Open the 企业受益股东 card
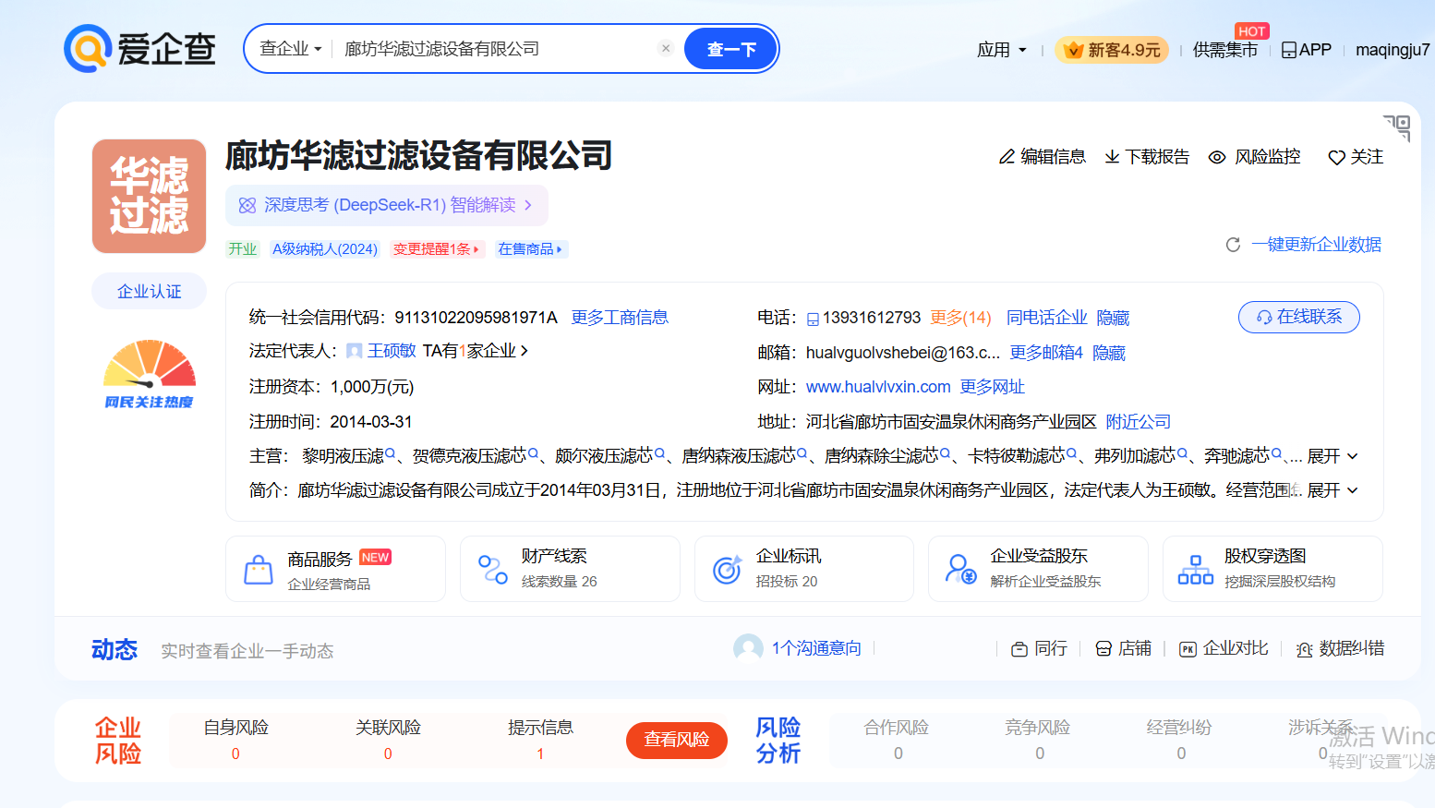1435x808 pixels. click(x=1038, y=569)
